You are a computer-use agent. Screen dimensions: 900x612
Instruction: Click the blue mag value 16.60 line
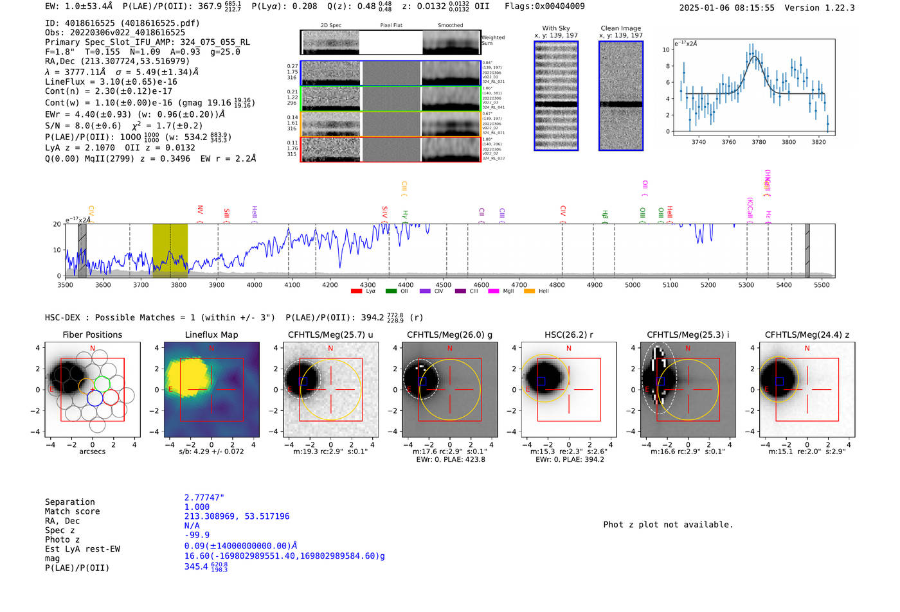click(285, 555)
